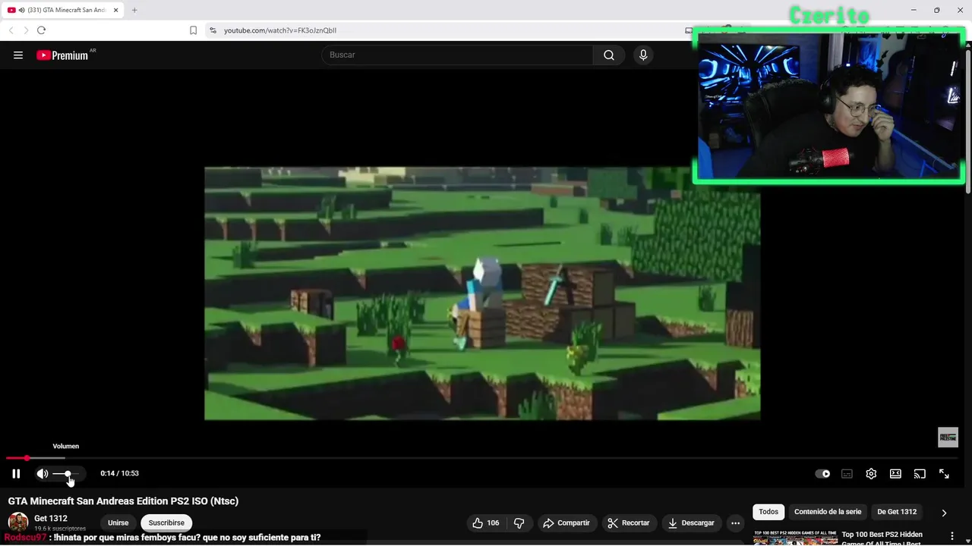Subscribe with the Suscribirse button
The image size is (972, 546).
pyautogui.click(x=166, y=522)
